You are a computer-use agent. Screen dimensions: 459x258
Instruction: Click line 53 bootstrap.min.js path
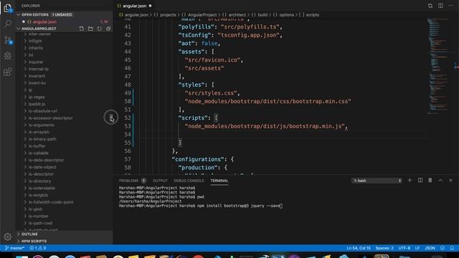tap(266, 126)
